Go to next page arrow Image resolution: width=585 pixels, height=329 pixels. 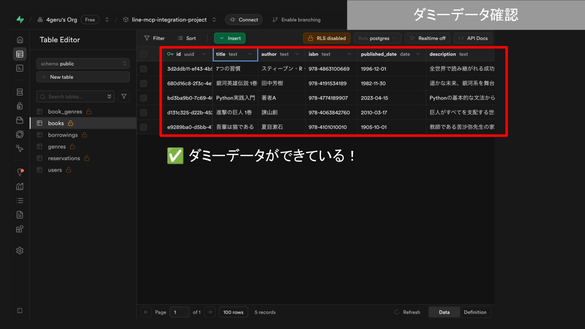click(210, 312)
